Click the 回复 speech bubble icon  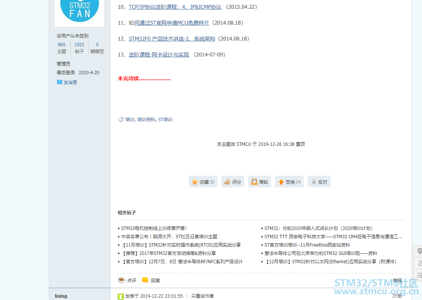145,280
